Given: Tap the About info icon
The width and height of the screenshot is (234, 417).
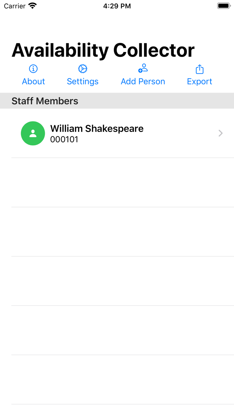Looking at the screenshot, I should click(33, 68).
